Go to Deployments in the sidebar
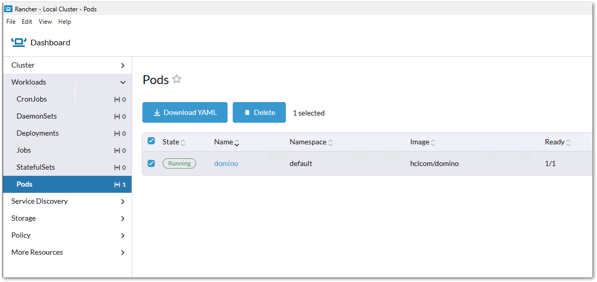Image resolution: width=597 pixels, height=282 pixels. [67, 133]
